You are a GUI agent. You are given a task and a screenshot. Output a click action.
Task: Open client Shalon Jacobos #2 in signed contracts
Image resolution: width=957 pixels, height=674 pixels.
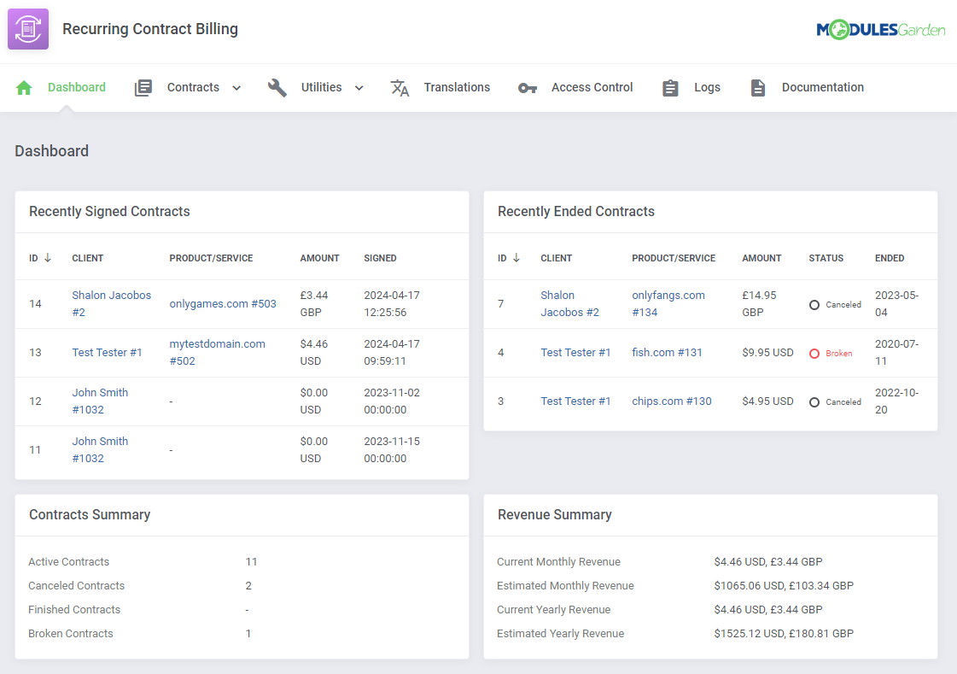point(111,303)
